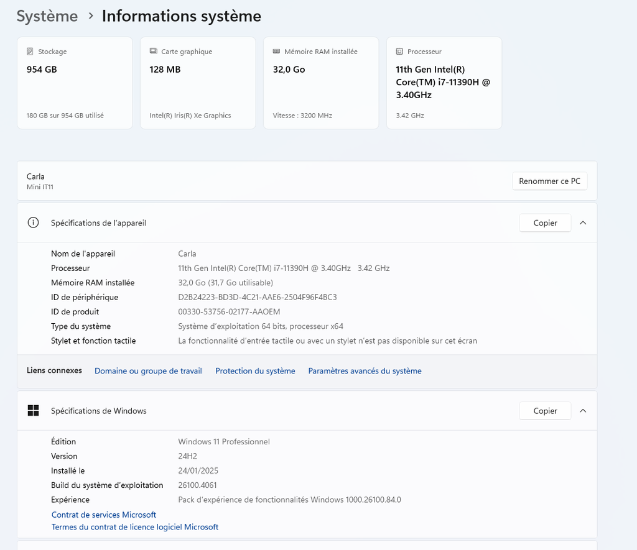Image resolution: width=637 pixels, height=550 pixels.
Task: Select the Système d'exploitation 64 bits value
Action: coord(261,326)
